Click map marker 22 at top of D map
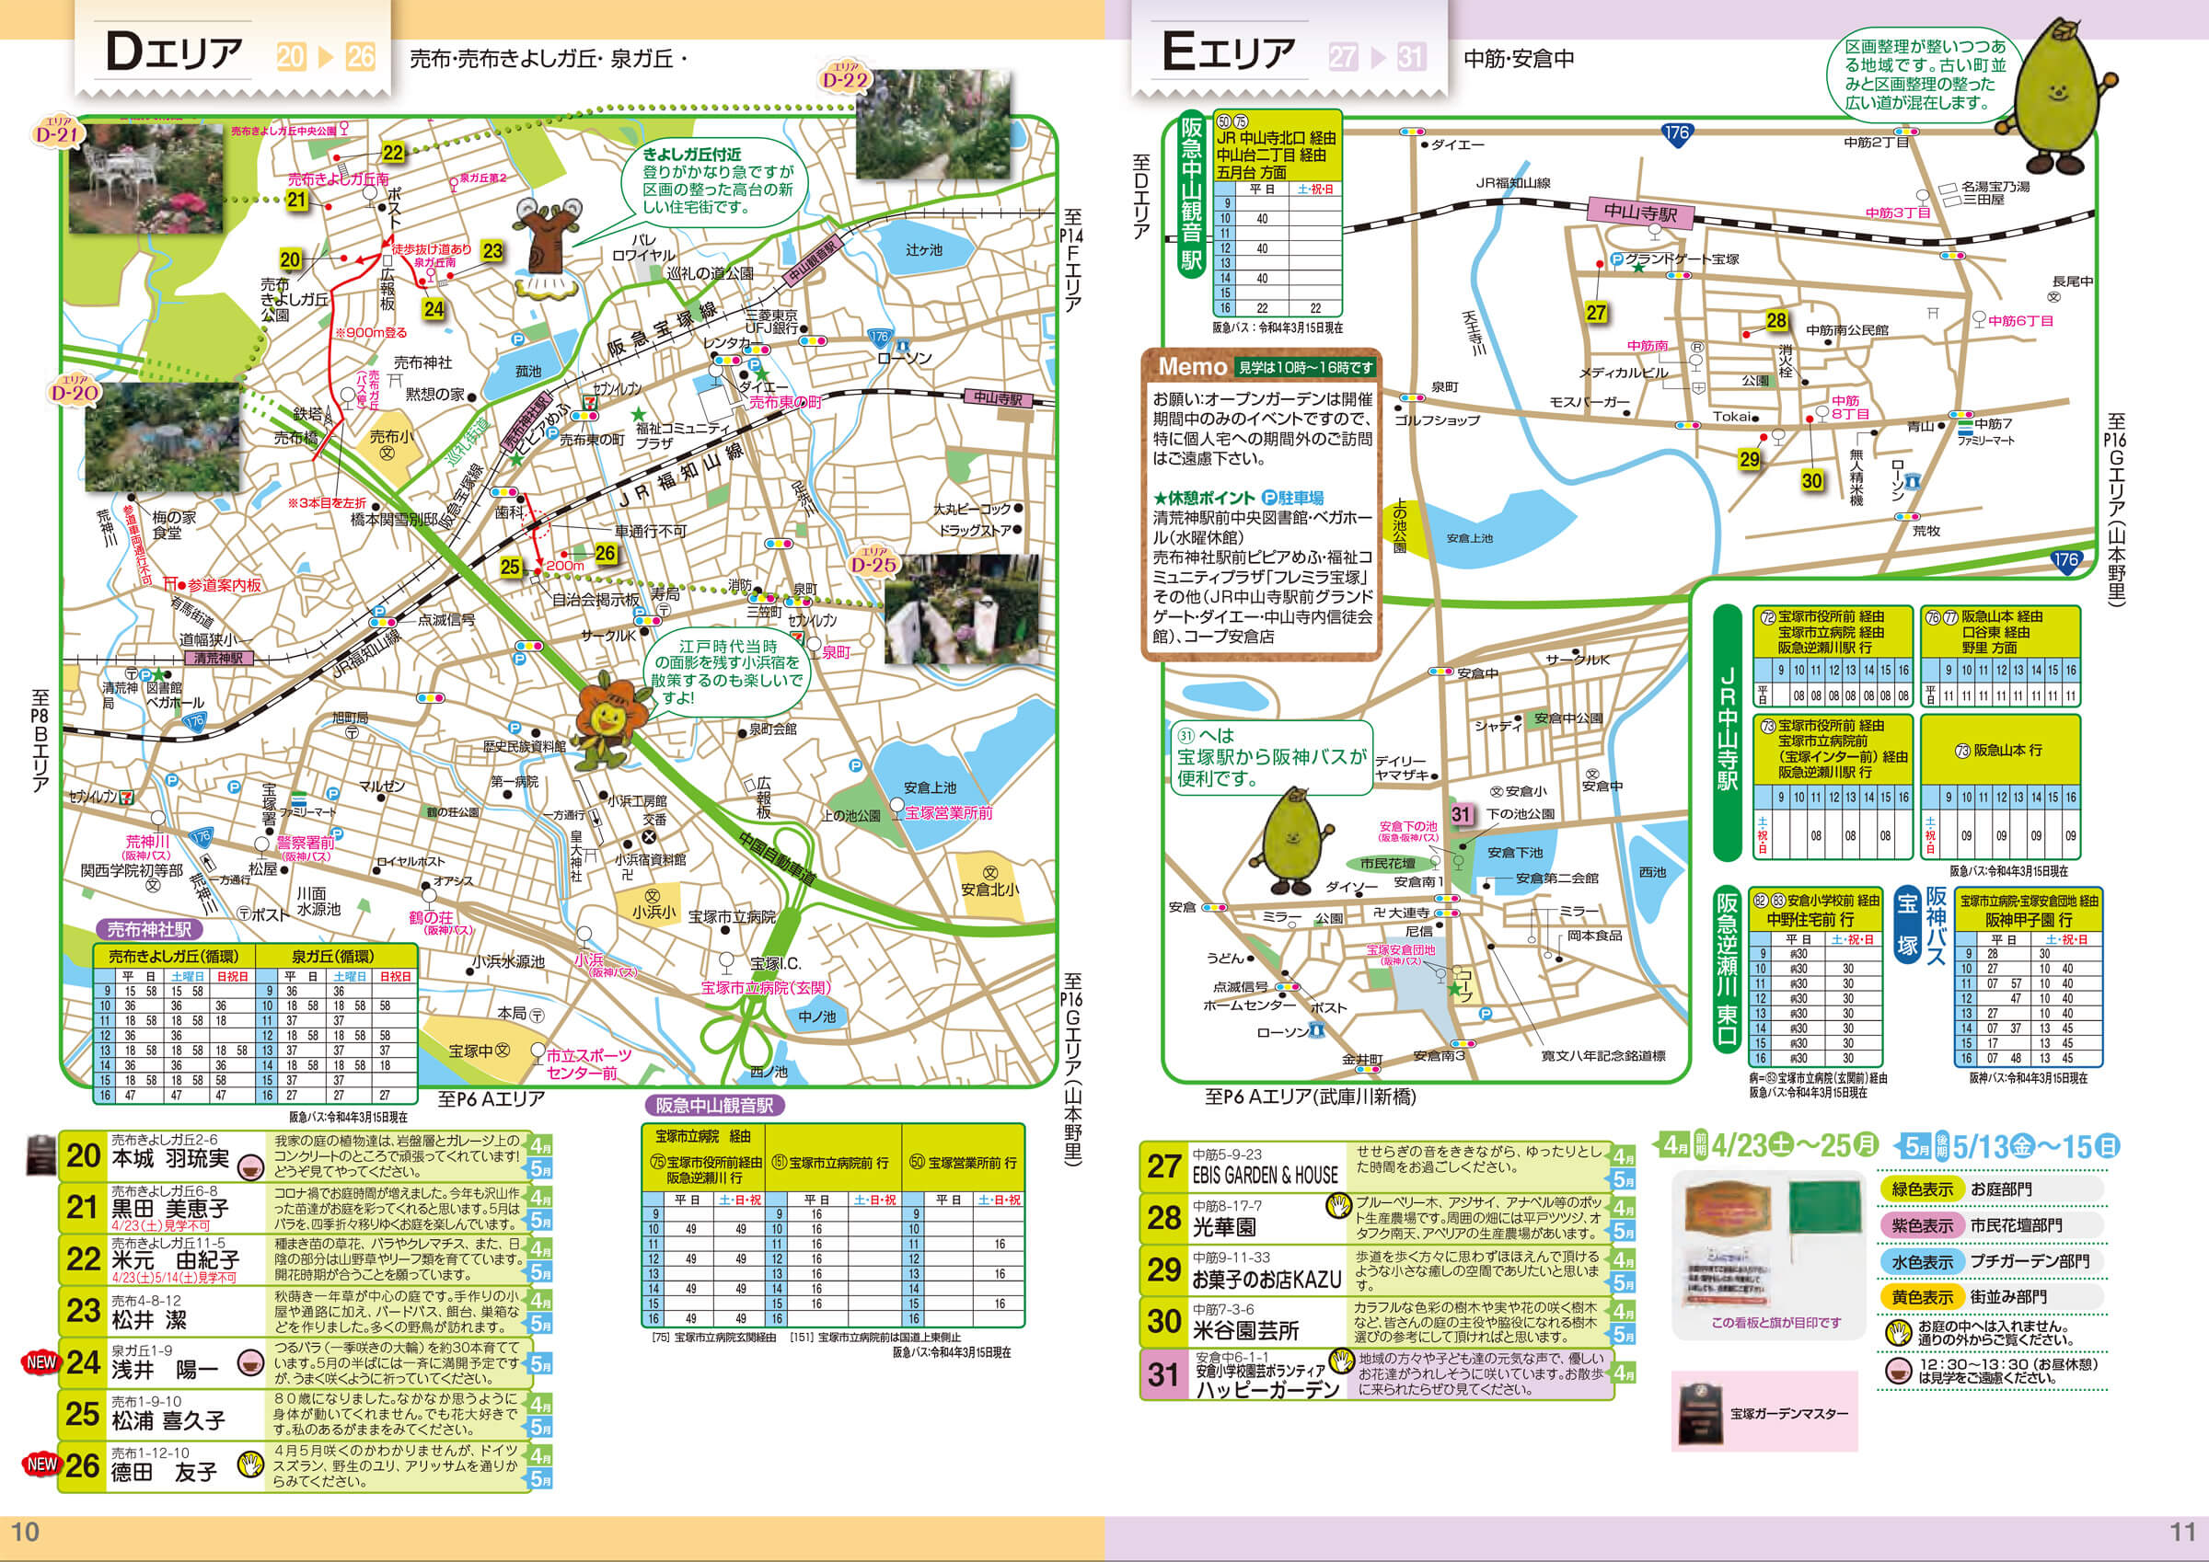The image size is (2209, 1562). point(394,152)
